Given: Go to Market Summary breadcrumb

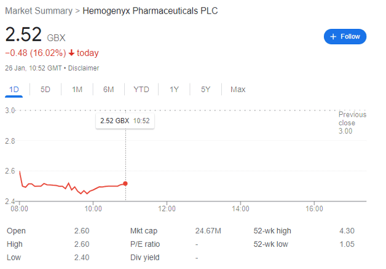Looking at the screenshot, I should [x=39, y=11].
